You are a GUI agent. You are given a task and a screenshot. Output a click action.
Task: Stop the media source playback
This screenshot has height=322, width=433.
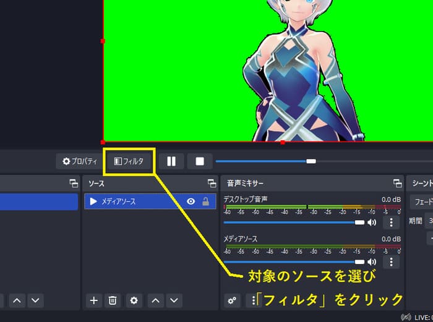point(200,161)
